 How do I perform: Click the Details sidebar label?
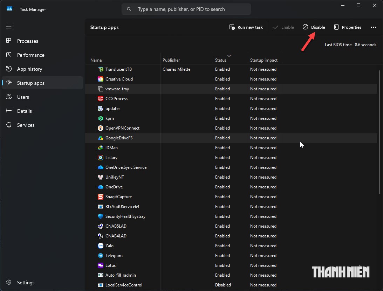pos(25,111)
